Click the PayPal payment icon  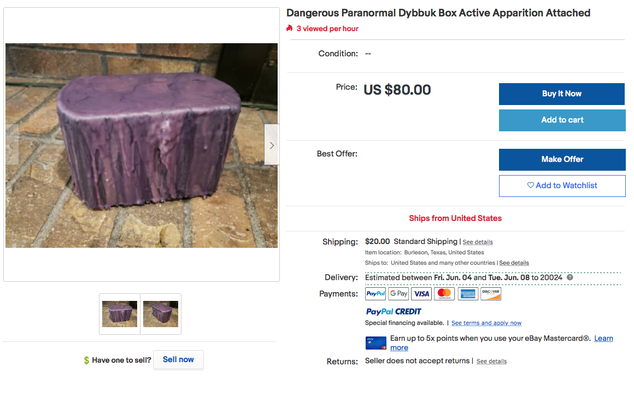pyautogui.click(x=375, y=294)
